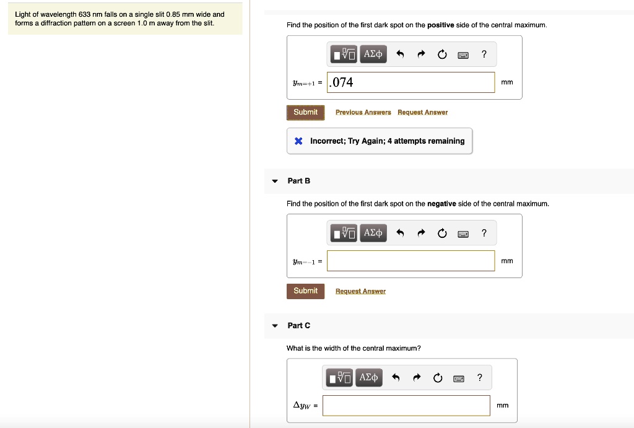The image size is (634, 428).
Task: Open Greek symbols menu in Part A toolbar
Action: pos(373,55)
